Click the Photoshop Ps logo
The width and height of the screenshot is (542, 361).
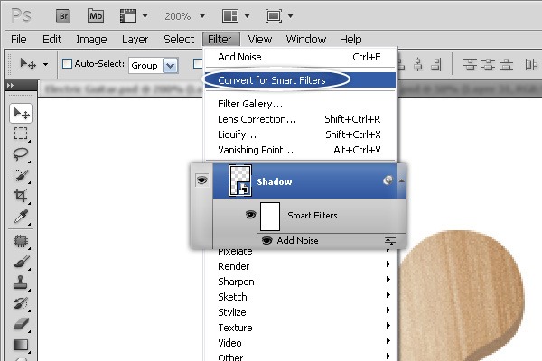pos(21,16)
